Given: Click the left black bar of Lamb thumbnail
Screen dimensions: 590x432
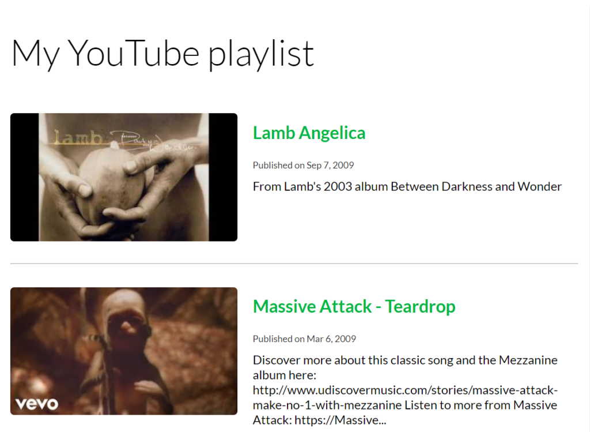Looking at the screenshot, I should [x=24, y=177].
